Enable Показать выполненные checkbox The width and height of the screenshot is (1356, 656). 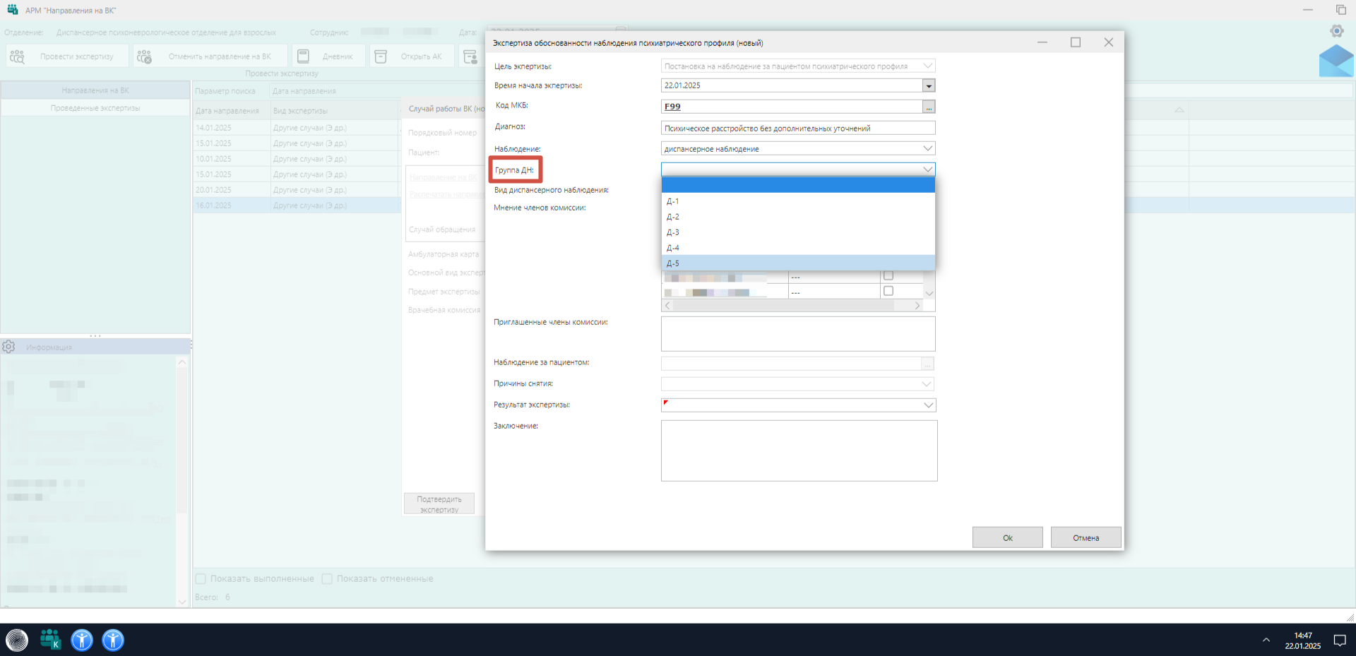coord(201,579)
